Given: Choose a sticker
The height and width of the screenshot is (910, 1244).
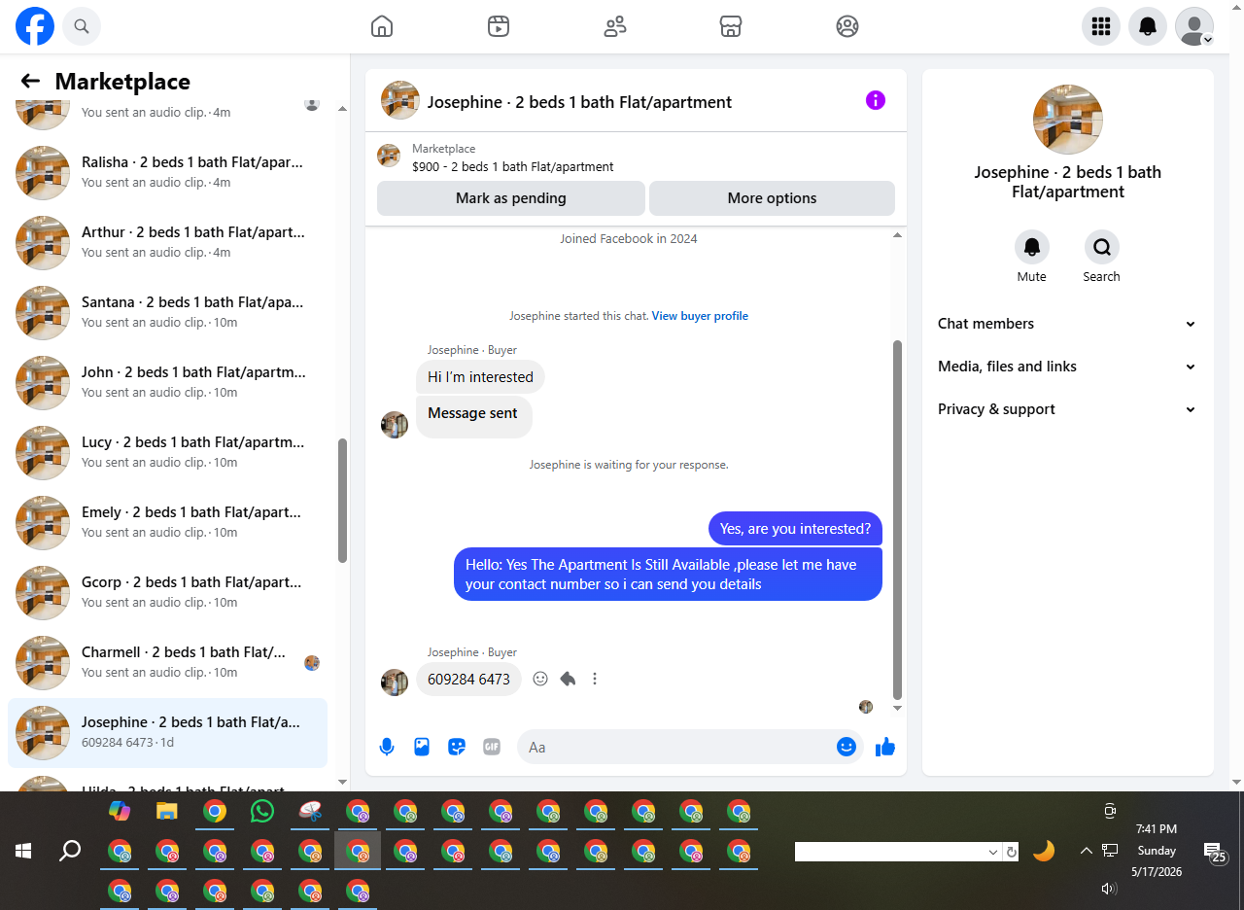Looking at the screenshot, I should [x=457, y=747].
